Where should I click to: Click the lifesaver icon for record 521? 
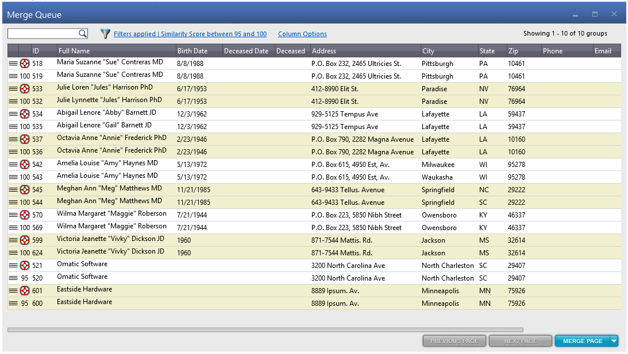pyautogui.click(x=25, y=265)
